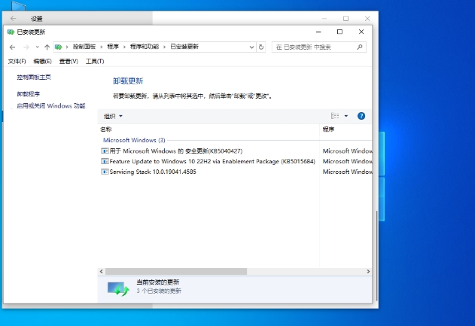Click the 控制面板主页 link
The image size is (475, 326).
click(x=34, y=77)
